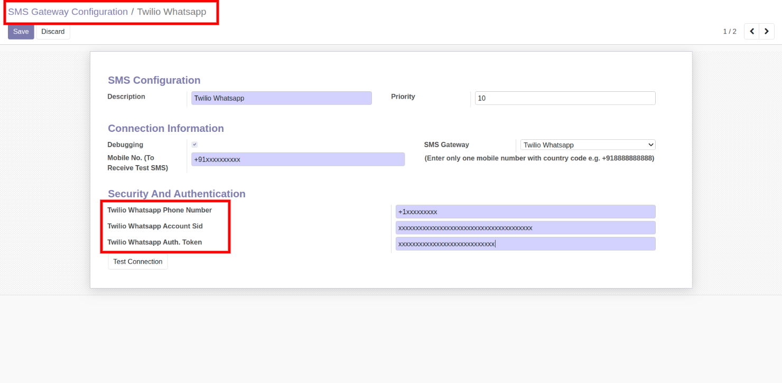This screenshot has width=782, height=383.
Task: Focus the Twilio Whatsapp Auth. Token field
Action: pos(525,244)
